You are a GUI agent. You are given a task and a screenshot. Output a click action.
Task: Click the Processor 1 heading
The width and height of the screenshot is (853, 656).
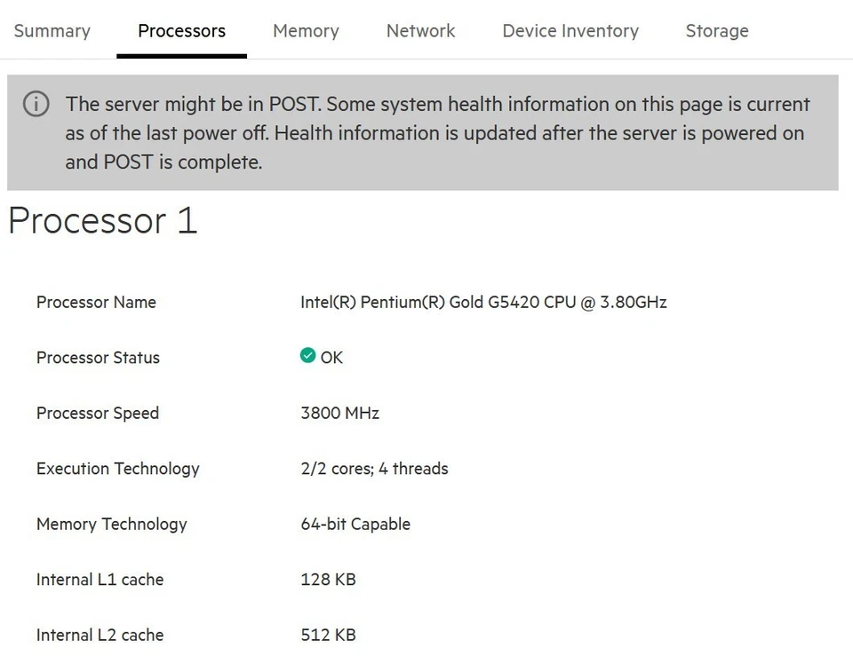[101, 221]
